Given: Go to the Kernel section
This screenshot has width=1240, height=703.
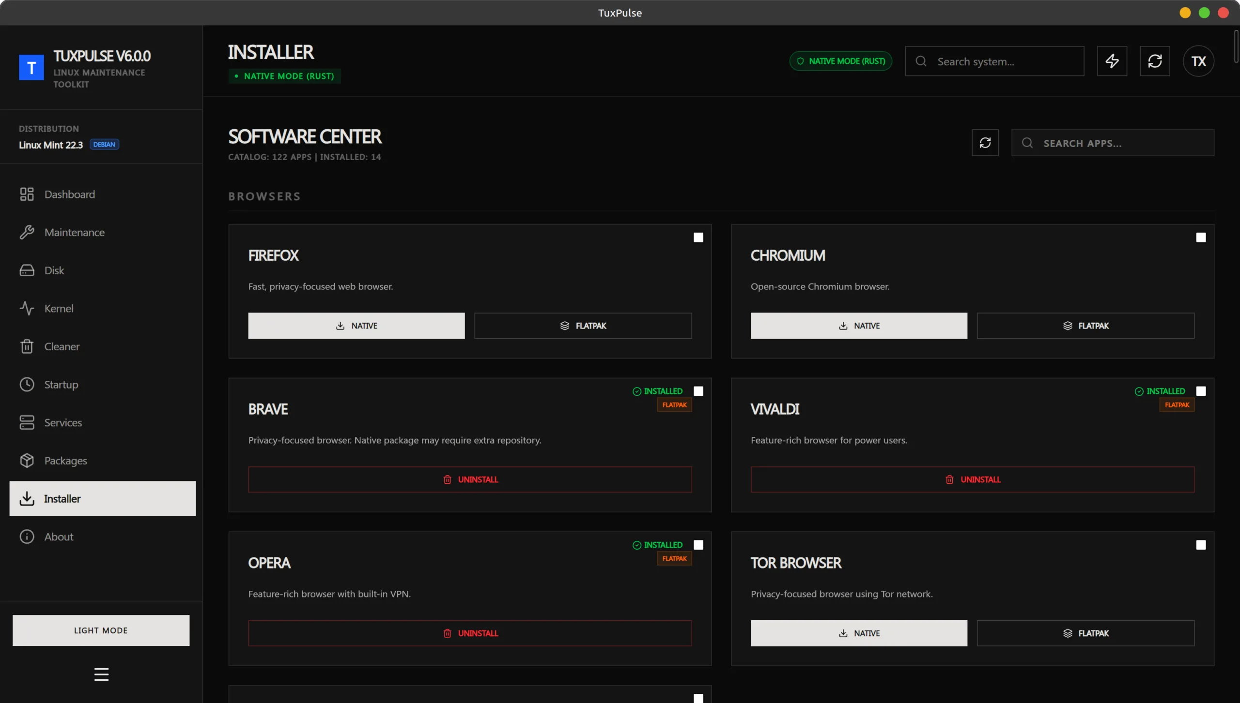Looking at the screenshot, I should coord(59,309).
